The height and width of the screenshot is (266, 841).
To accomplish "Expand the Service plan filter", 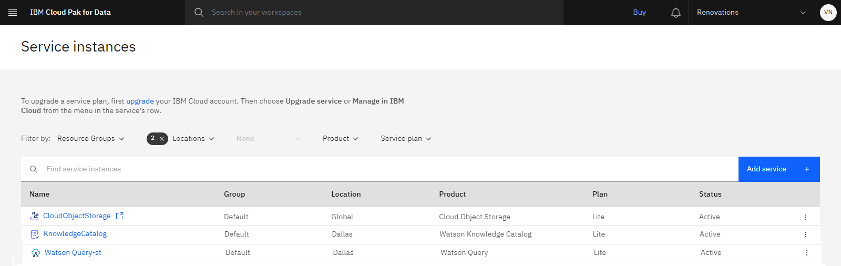I will pos(406,139).
